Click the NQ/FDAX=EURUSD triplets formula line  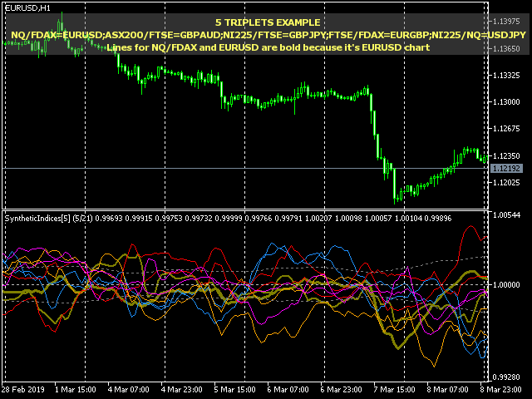pyautogui.click(x=268, y=35)
